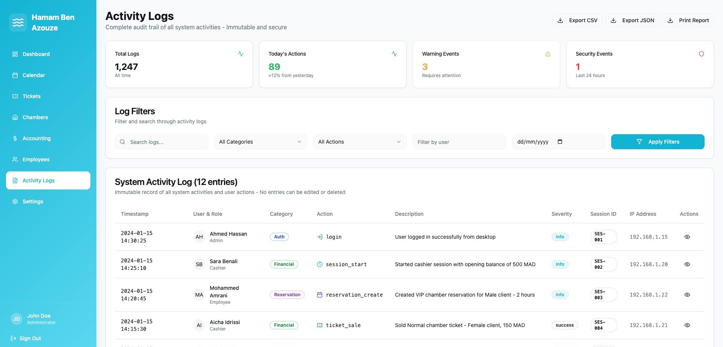The image size is (723, 347).
Task: Click the funnel icon on Apply Filters
Action: click(639, 142)
